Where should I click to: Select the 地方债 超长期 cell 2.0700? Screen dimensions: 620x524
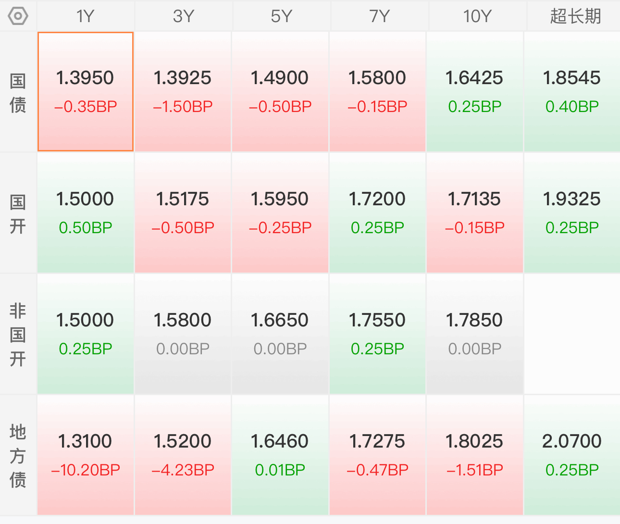pyautogui.click(x=572, y=455)
